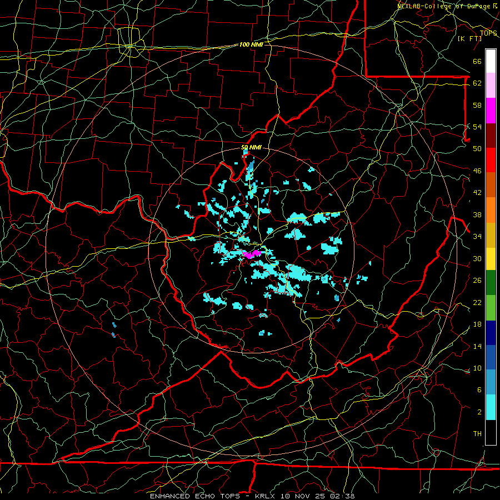Click the '58' legend value
500x500 pixels.
pyautogui.click(x=477, y=105)
